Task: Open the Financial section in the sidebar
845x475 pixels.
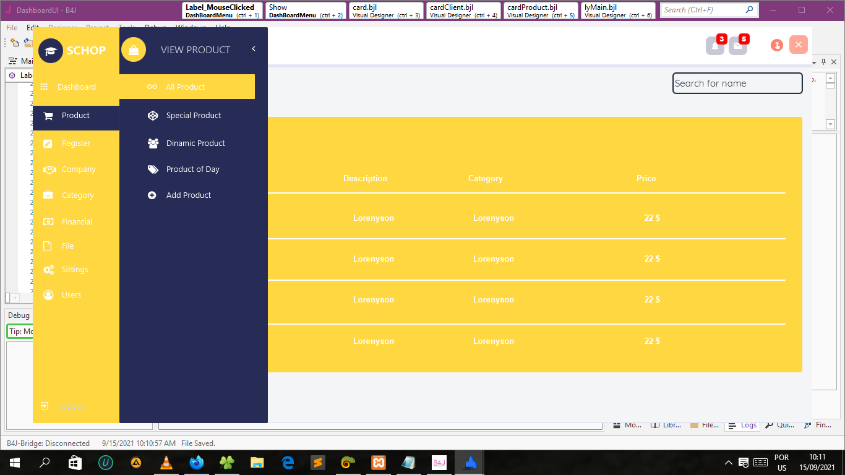Action: (x=76, y=222)
